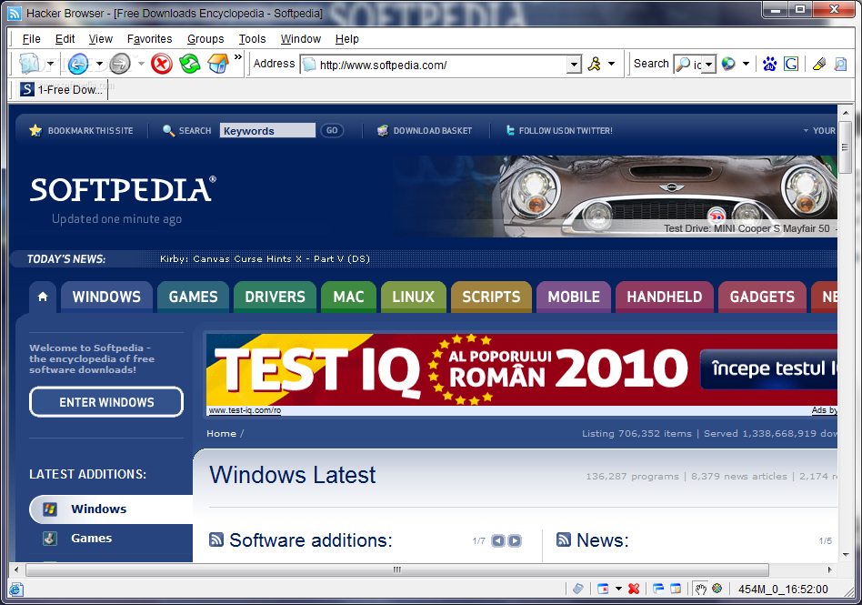Click Follow us on Twitter link

(x=558, y=130)
